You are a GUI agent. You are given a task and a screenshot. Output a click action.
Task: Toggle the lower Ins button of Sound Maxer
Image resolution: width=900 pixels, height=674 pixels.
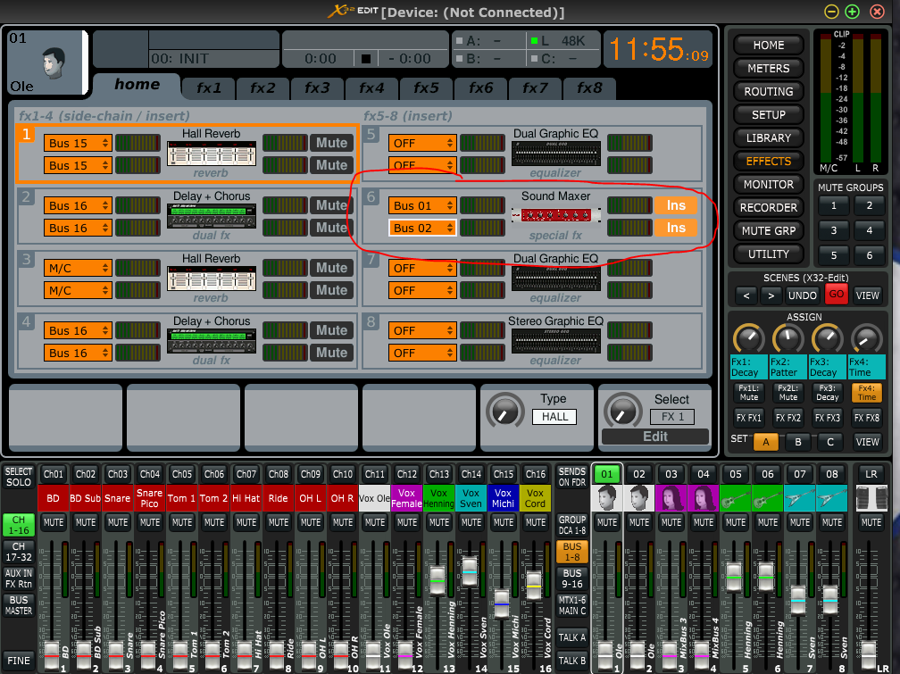point(676,228)
